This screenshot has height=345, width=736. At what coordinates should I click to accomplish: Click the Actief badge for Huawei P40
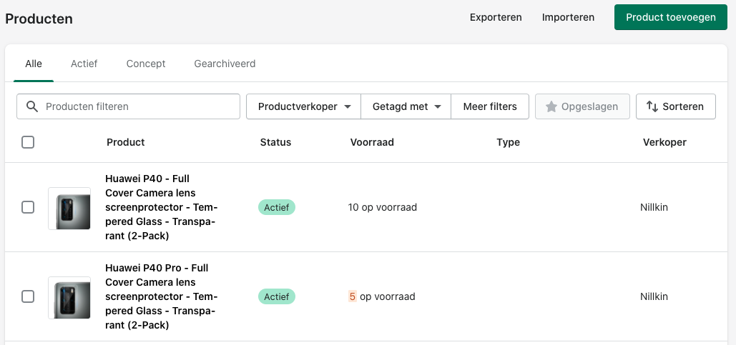pos(277,207)
